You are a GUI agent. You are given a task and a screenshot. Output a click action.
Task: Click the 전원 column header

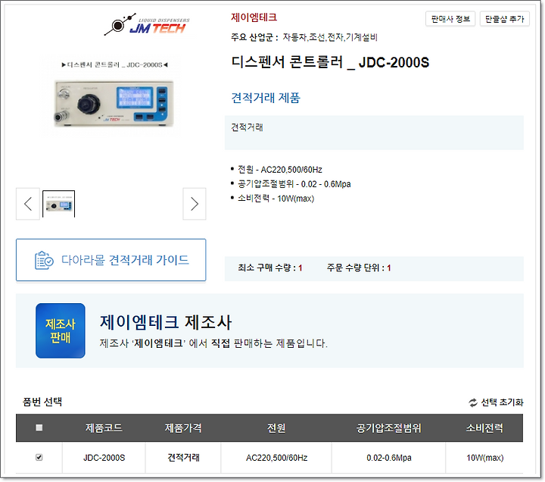point(276,427)
